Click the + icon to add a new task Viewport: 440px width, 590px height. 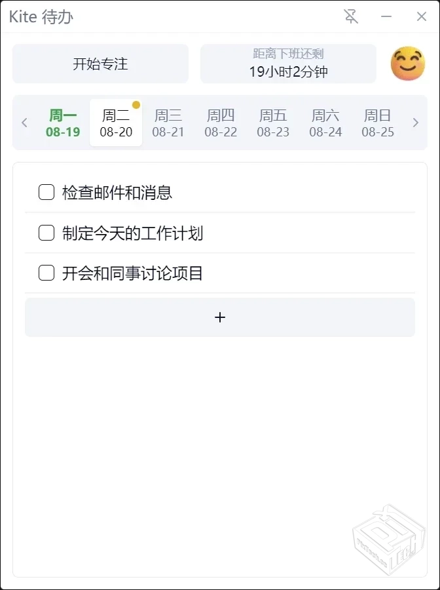220,317
